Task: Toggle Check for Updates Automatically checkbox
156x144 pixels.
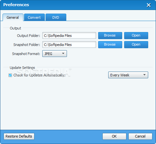Action: point(10,75)
